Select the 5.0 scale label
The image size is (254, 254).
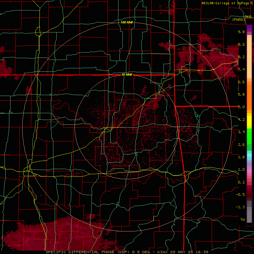(x=241, y=107)
